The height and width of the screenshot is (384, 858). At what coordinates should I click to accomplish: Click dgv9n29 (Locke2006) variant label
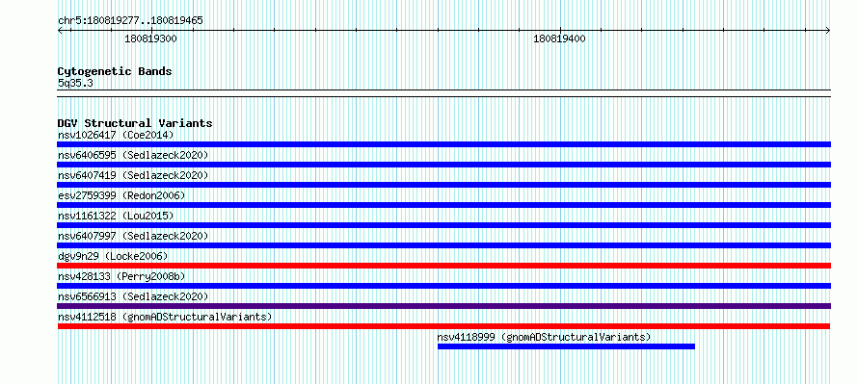(113, 256)
